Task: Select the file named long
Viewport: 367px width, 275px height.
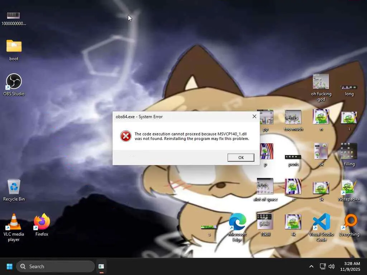Action: point(349,91)
